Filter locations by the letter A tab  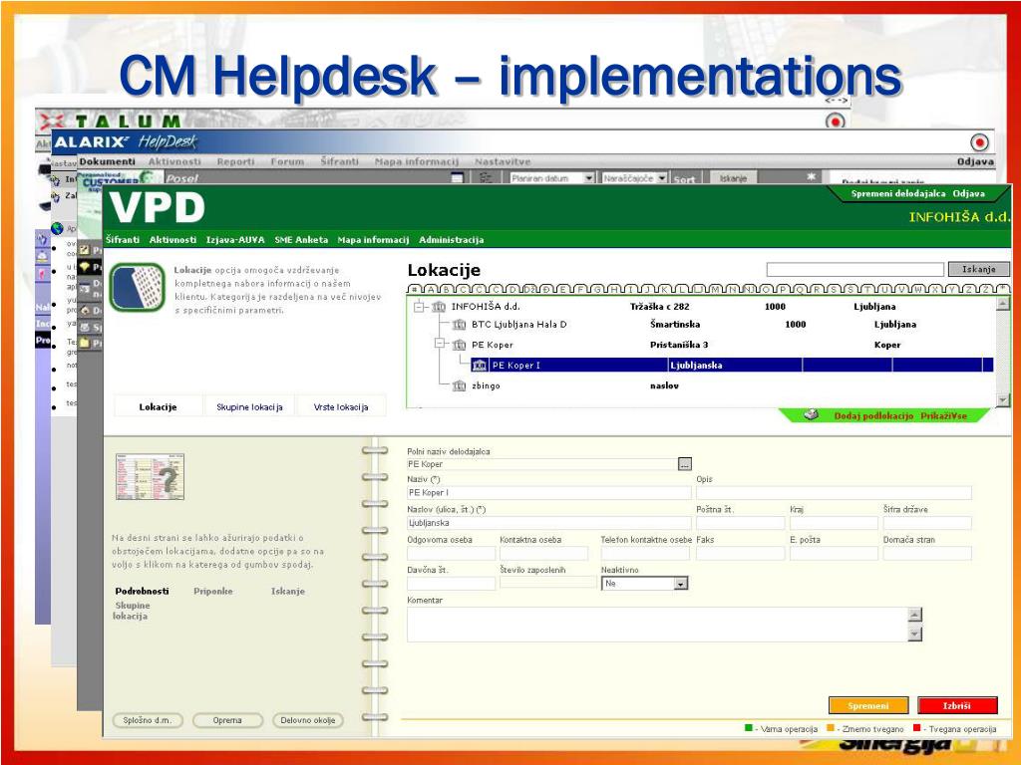tap(431, 289)
